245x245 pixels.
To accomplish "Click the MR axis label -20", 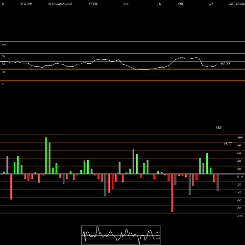I will point(239,185).
